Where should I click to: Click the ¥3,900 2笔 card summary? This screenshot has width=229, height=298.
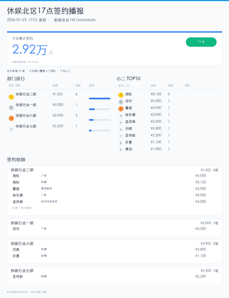[209, 244]
